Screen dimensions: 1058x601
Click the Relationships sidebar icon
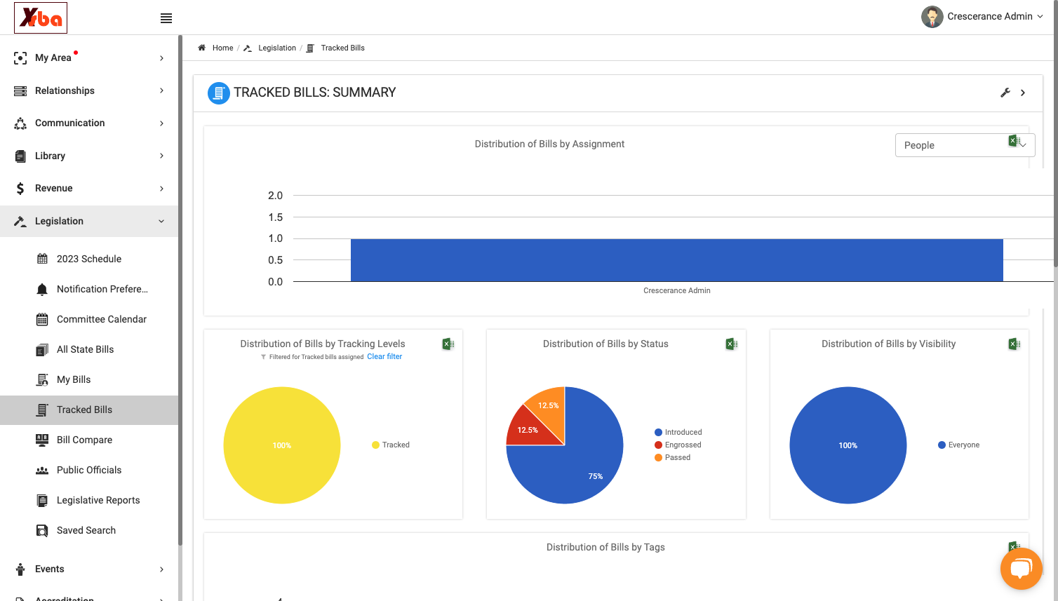click(x=20, y=91)
